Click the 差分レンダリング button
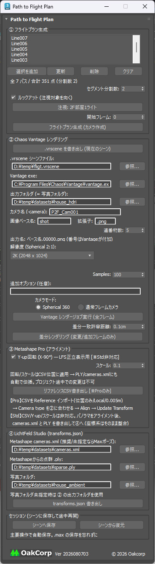Image resolution: width=155 pixels, height=564 pixels. 78,336
